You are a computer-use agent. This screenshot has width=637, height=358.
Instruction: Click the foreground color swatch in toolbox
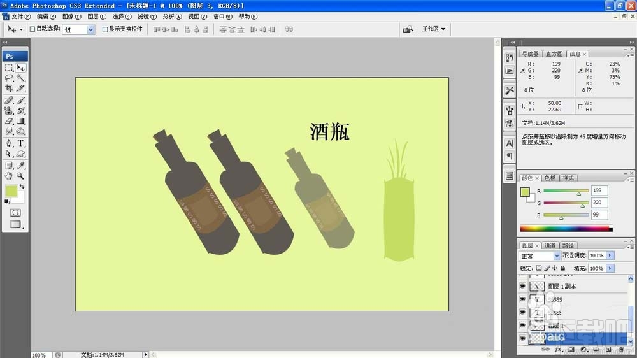point(11,190)
